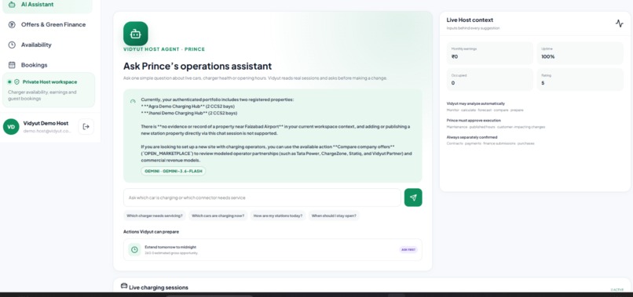Screen dimensions: 633x297
Task: Choose 'Which cars are charging now?' suggestion
Action: [218, 216]
